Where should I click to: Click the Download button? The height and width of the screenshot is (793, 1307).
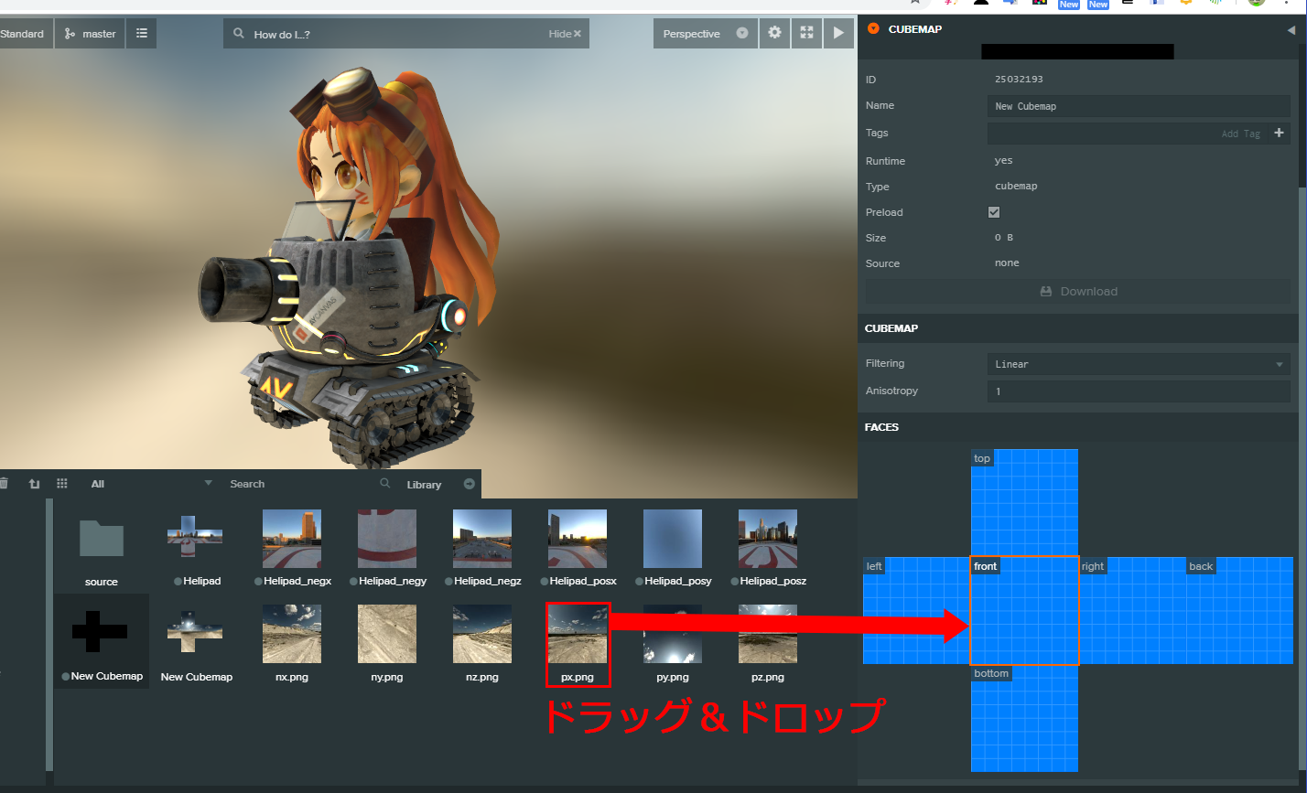pos(1078,292)
